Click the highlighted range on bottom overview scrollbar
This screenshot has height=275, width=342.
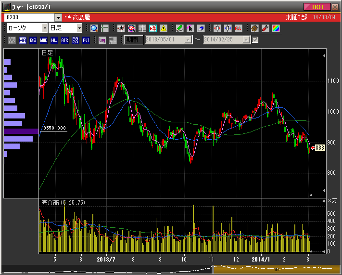(x=276, y=269)
